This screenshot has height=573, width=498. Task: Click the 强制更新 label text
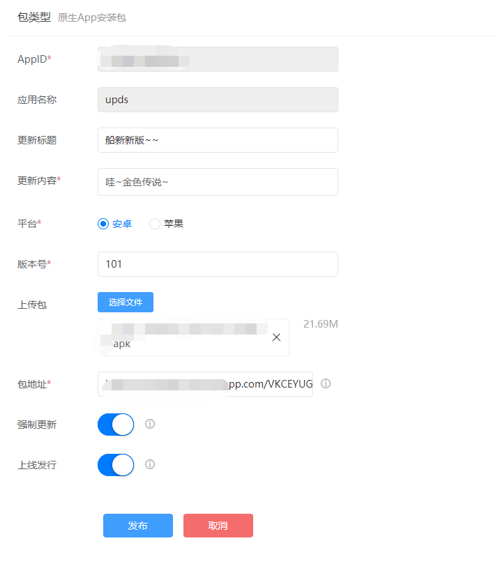pyautogui.click(x=37, y=425)
